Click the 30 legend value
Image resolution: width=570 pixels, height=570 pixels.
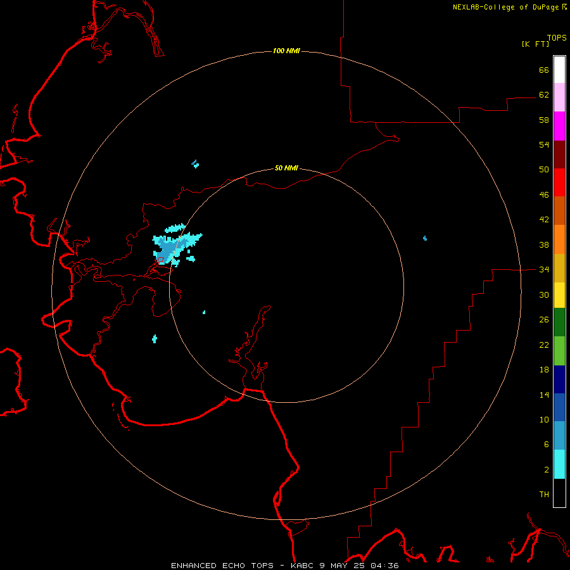[544, 294]
